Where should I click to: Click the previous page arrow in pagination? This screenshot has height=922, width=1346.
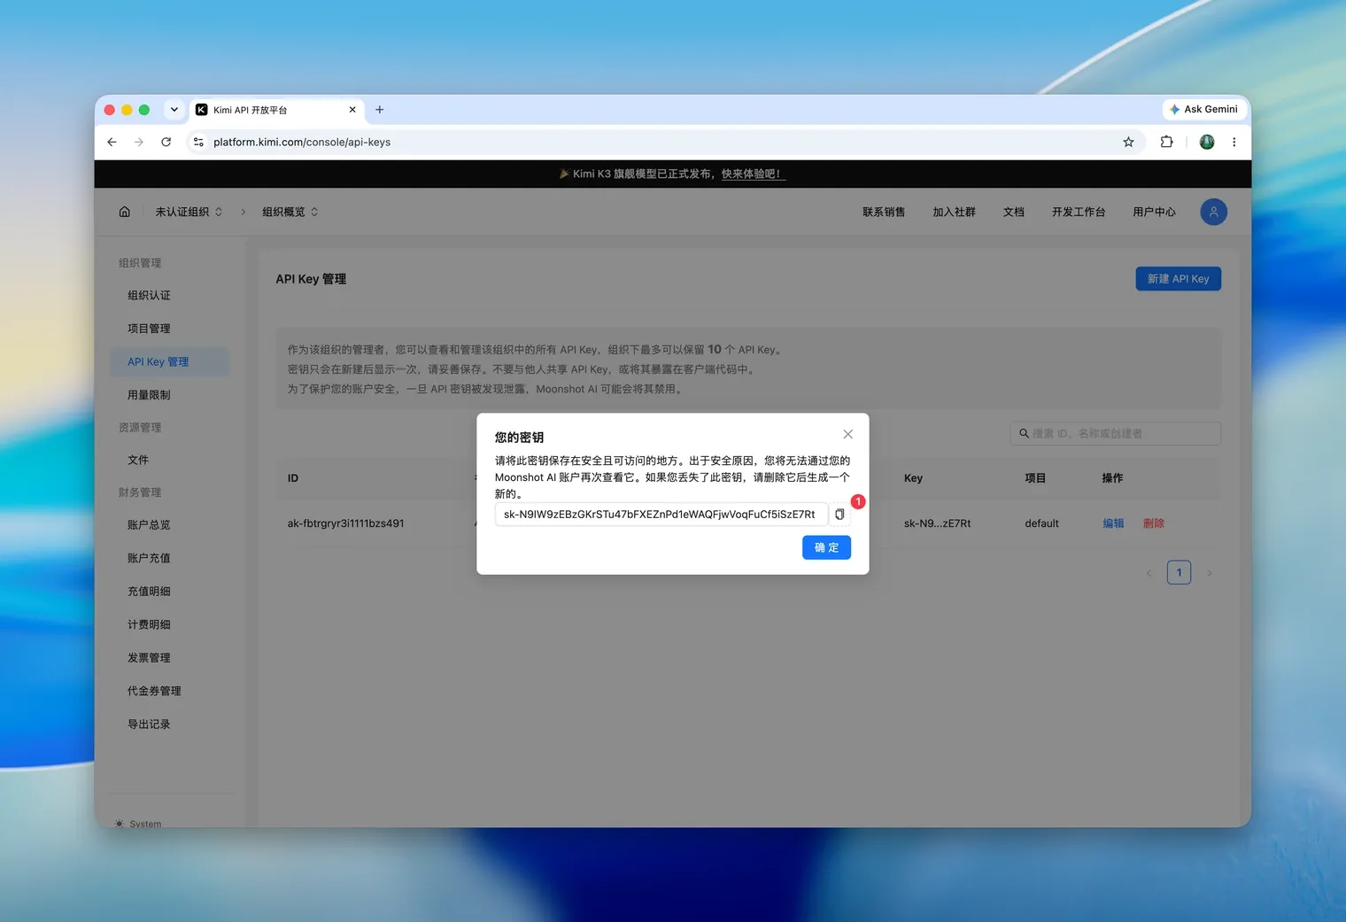[1149, 573]
